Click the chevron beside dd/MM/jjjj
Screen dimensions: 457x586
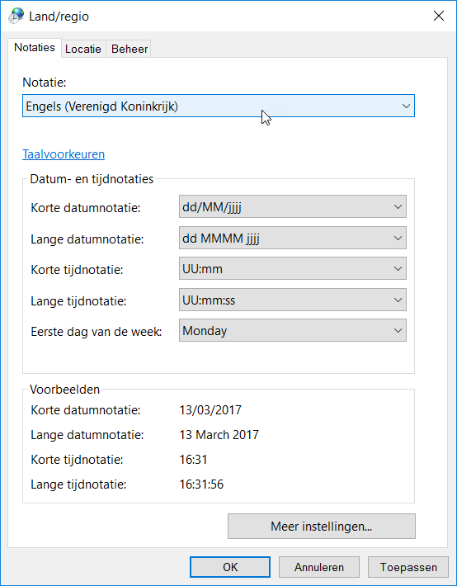(398, 206)
